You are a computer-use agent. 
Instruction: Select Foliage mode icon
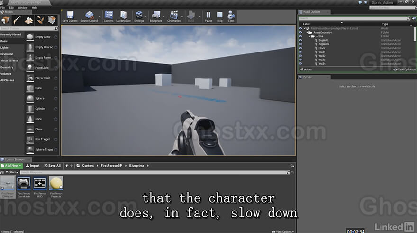point(40,20)
